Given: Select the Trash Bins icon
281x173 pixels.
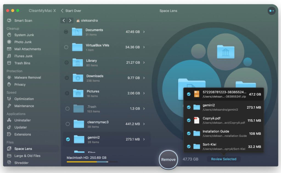Looking at the screenshot, I should tap(9, 63).
